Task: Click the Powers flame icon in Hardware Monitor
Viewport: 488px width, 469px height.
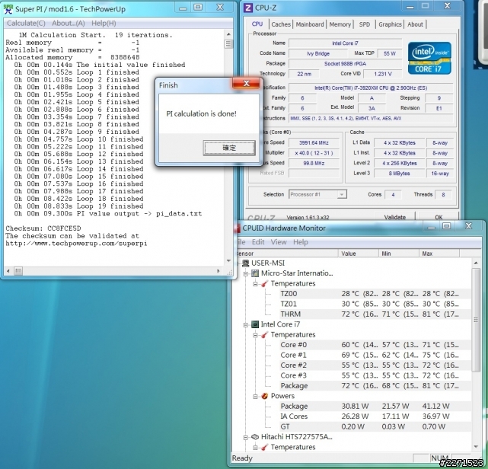Action: click(264, 396)
